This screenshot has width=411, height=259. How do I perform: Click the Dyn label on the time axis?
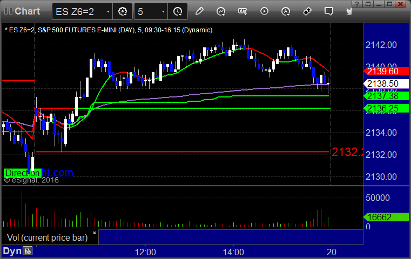coord(12,251)
